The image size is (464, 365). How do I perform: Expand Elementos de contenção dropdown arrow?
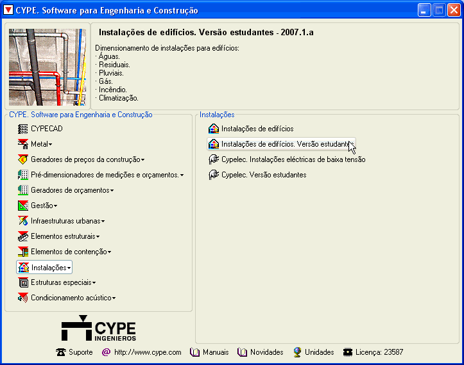tap(109, 252)
